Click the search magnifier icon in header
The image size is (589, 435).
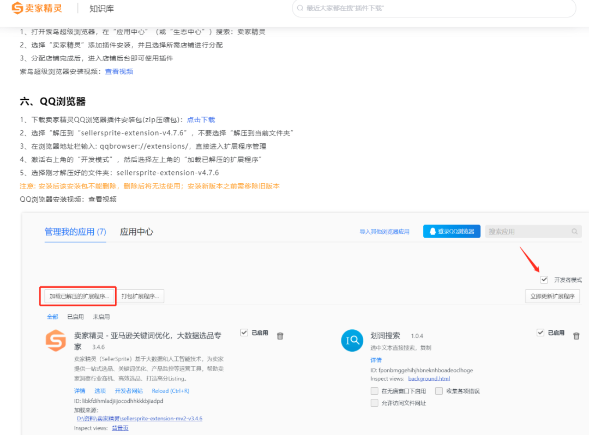coord(300,8)
